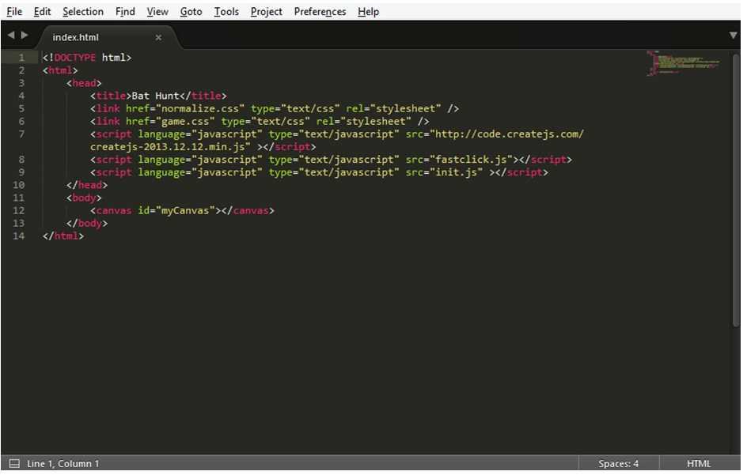Open the Preferences menu

click(320, 11)
